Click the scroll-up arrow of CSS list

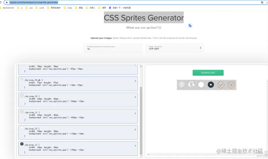point(141,66)
